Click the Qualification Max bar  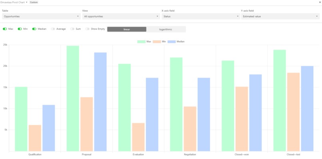point(21,119)
